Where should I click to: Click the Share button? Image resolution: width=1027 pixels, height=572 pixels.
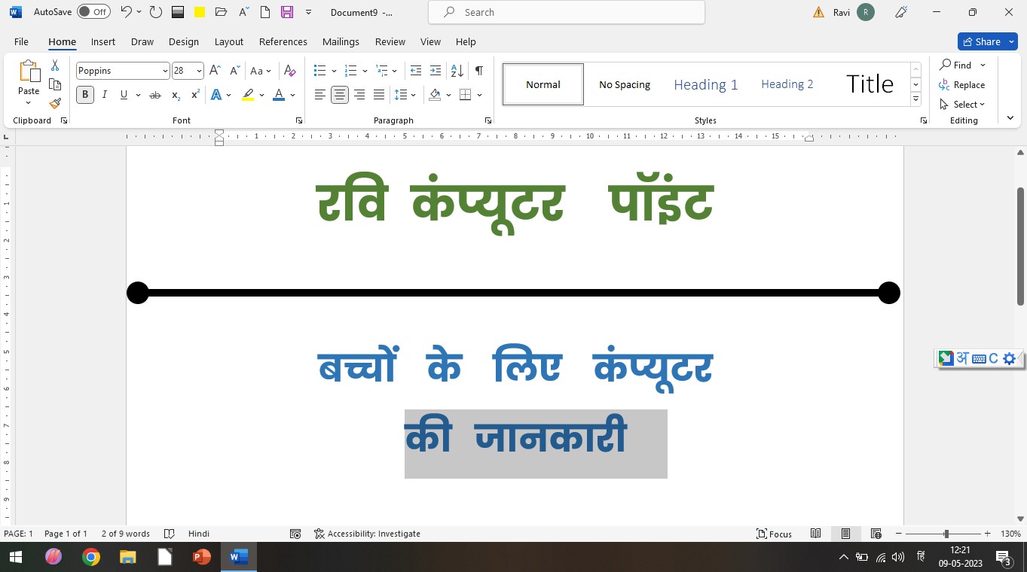[982, 41]
